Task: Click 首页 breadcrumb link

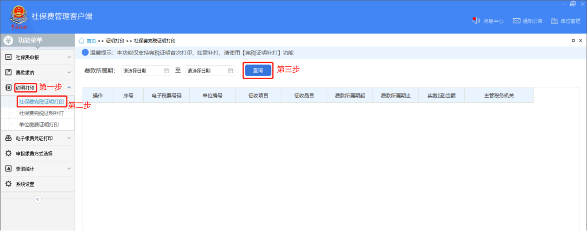Action: click(x=91, y=41)
